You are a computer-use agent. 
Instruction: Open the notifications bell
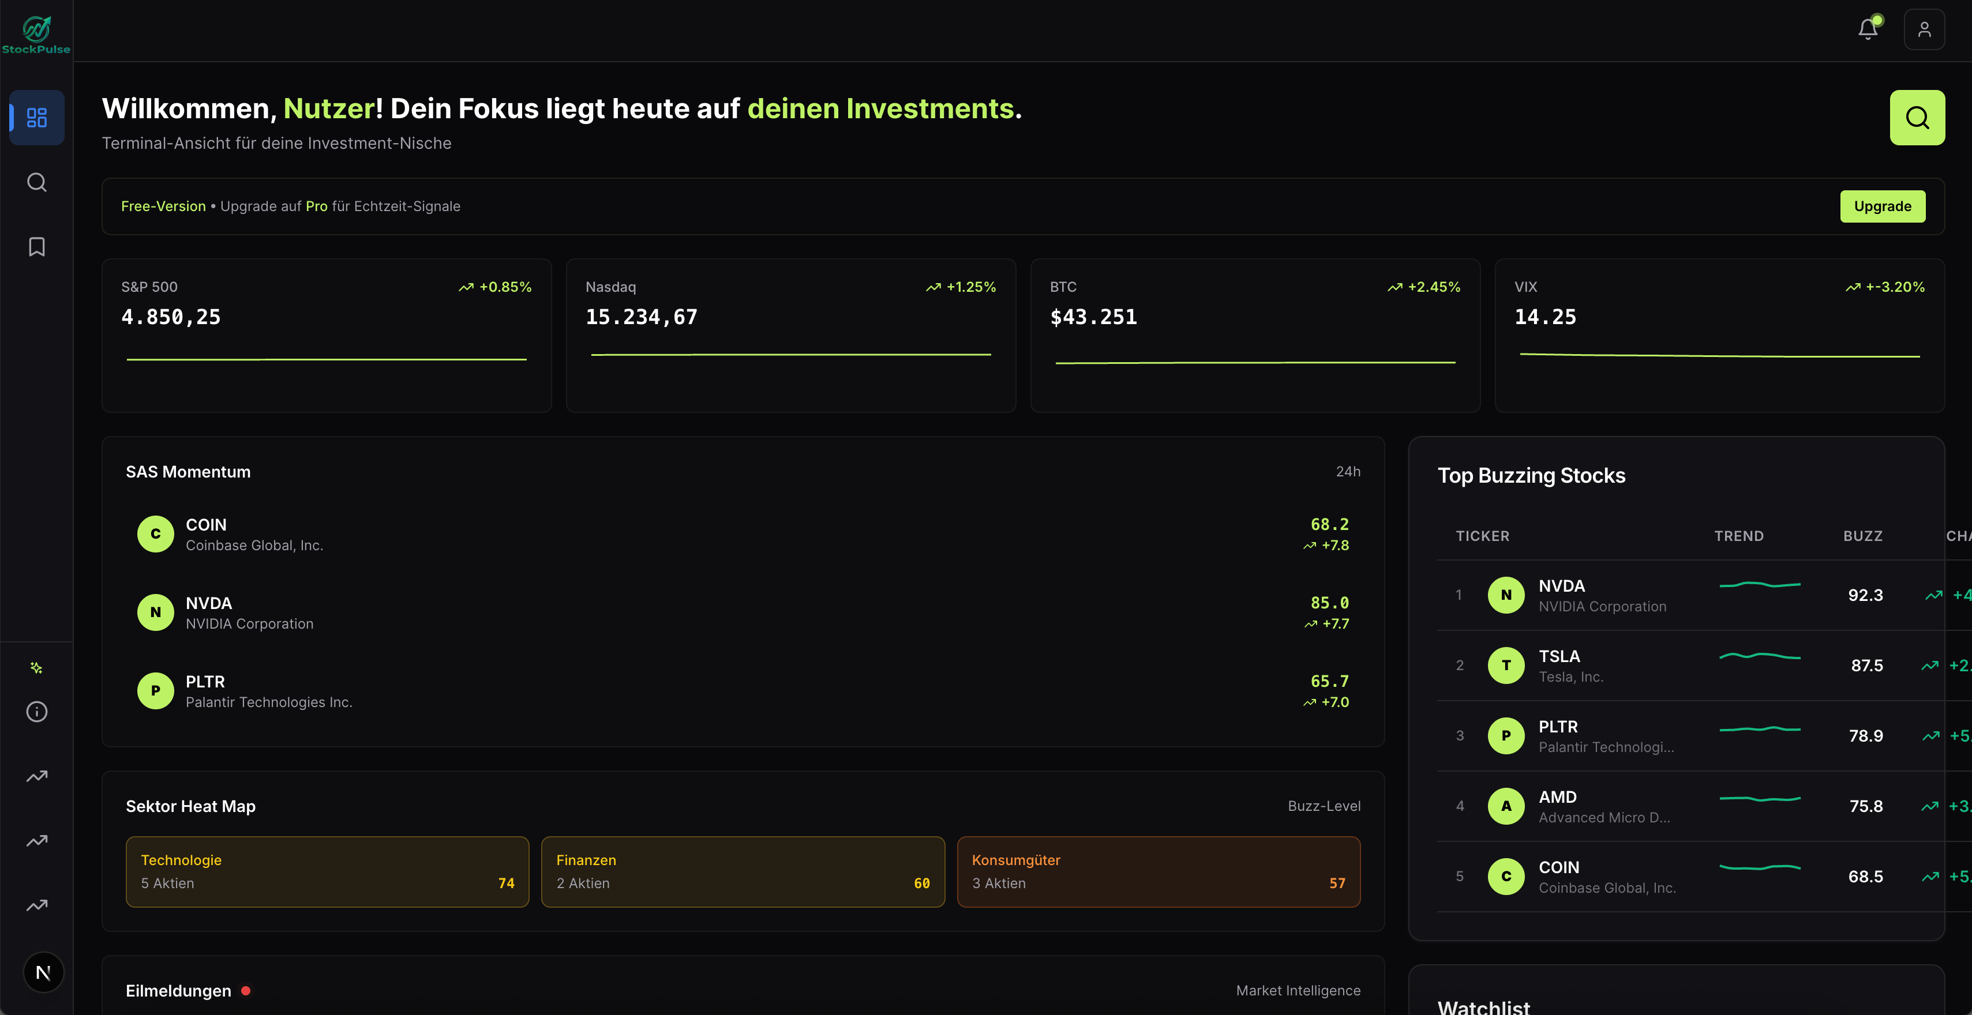[x=1868, y=29]
